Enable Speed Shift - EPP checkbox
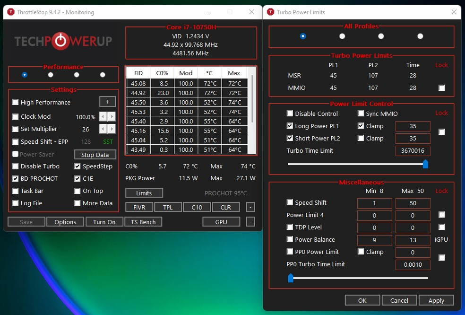This screenshot has width=465, height=315. 16,141
